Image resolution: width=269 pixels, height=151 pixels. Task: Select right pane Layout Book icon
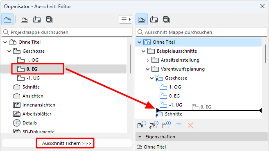pos(154,20)
